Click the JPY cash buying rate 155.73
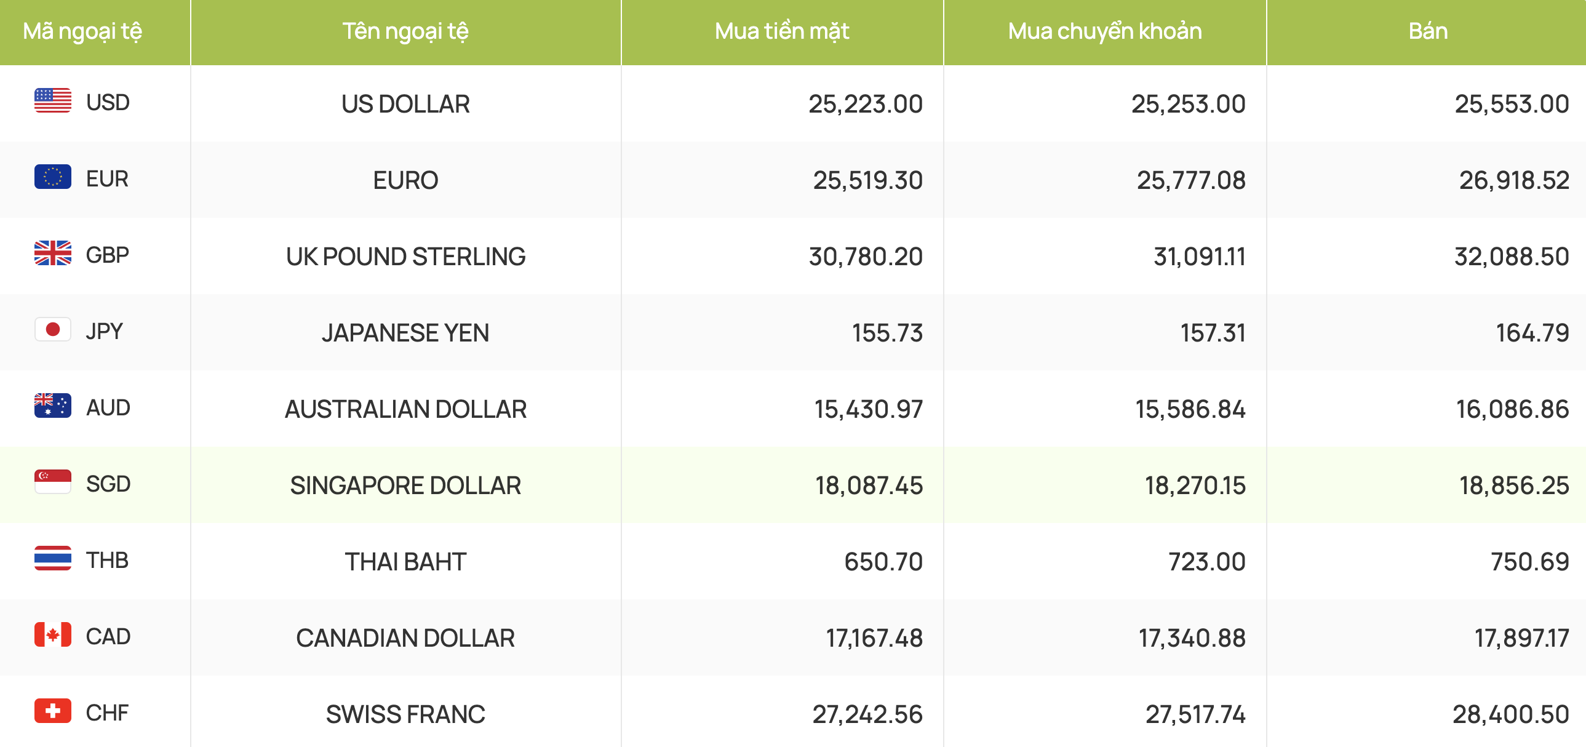 pos(887,333)
